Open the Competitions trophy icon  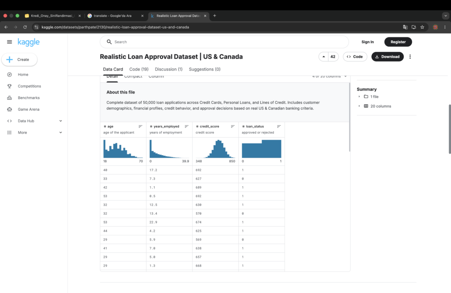(10, 86)
